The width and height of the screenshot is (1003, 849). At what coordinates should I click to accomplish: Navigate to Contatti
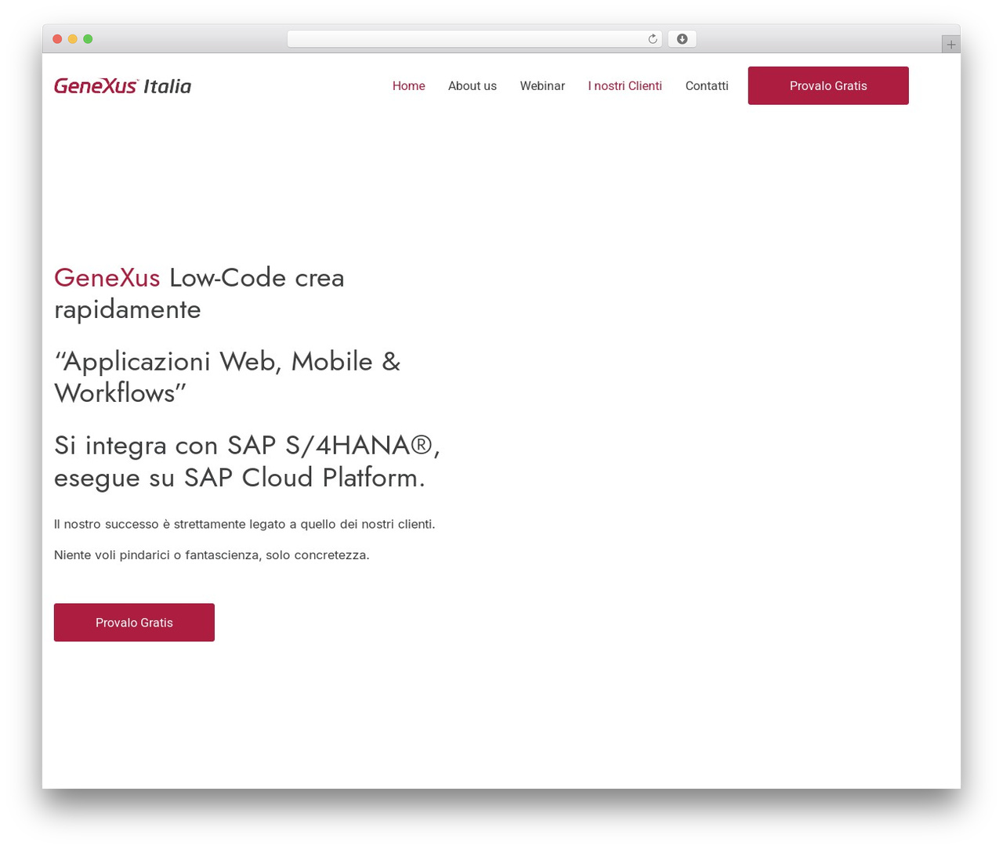coord(707,86)
